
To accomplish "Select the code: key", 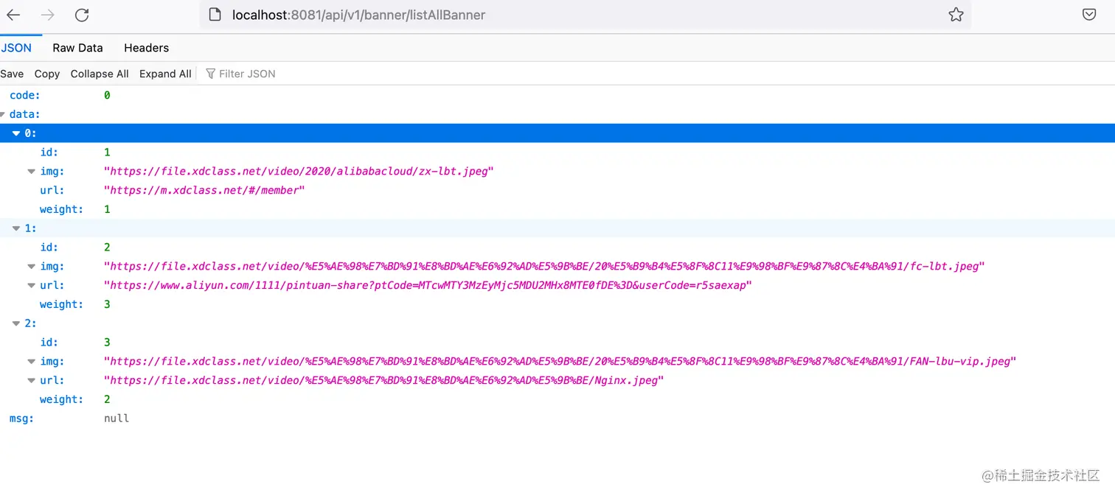I will click(25, 95).
